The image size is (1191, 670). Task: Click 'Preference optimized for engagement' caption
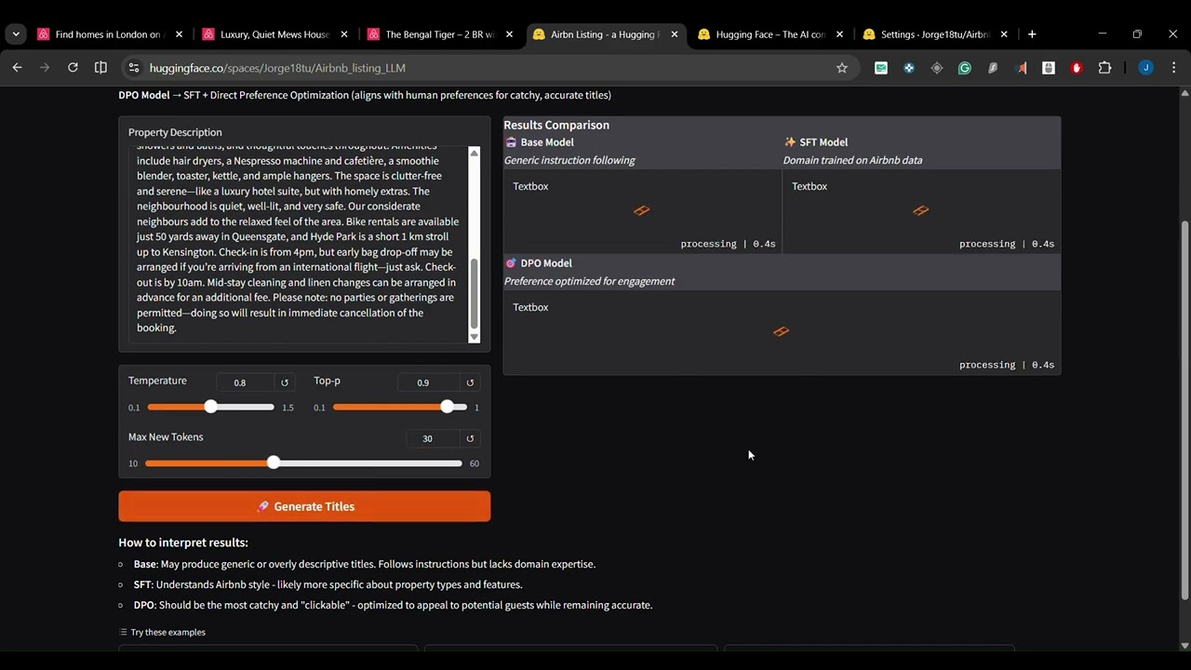(x=589, y=281)
